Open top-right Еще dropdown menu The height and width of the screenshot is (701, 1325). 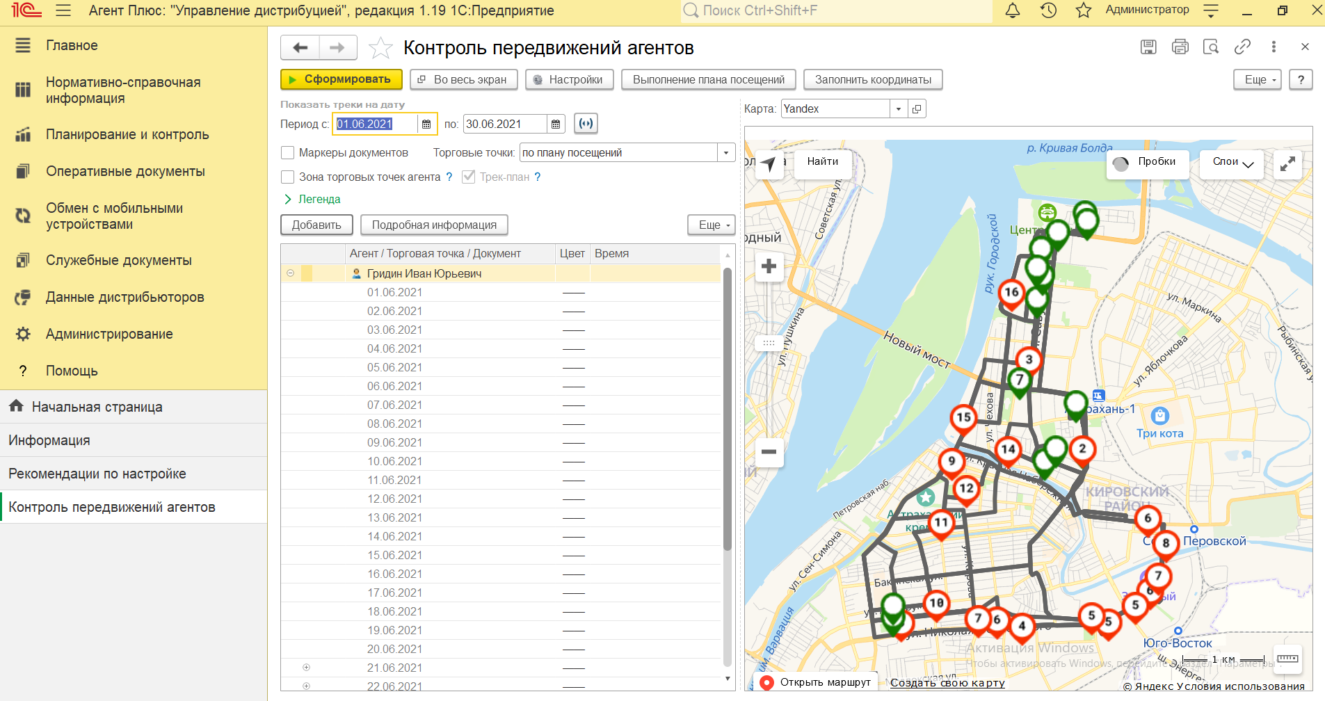coord(1258,80)
